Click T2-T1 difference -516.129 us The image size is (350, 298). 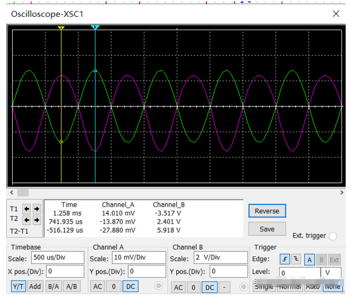pos(65,230)
